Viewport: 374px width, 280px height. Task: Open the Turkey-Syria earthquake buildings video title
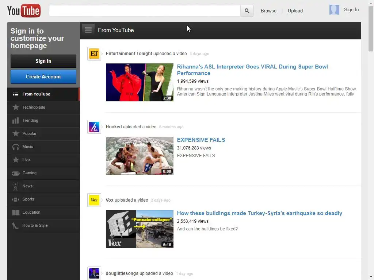coord(259,213)
